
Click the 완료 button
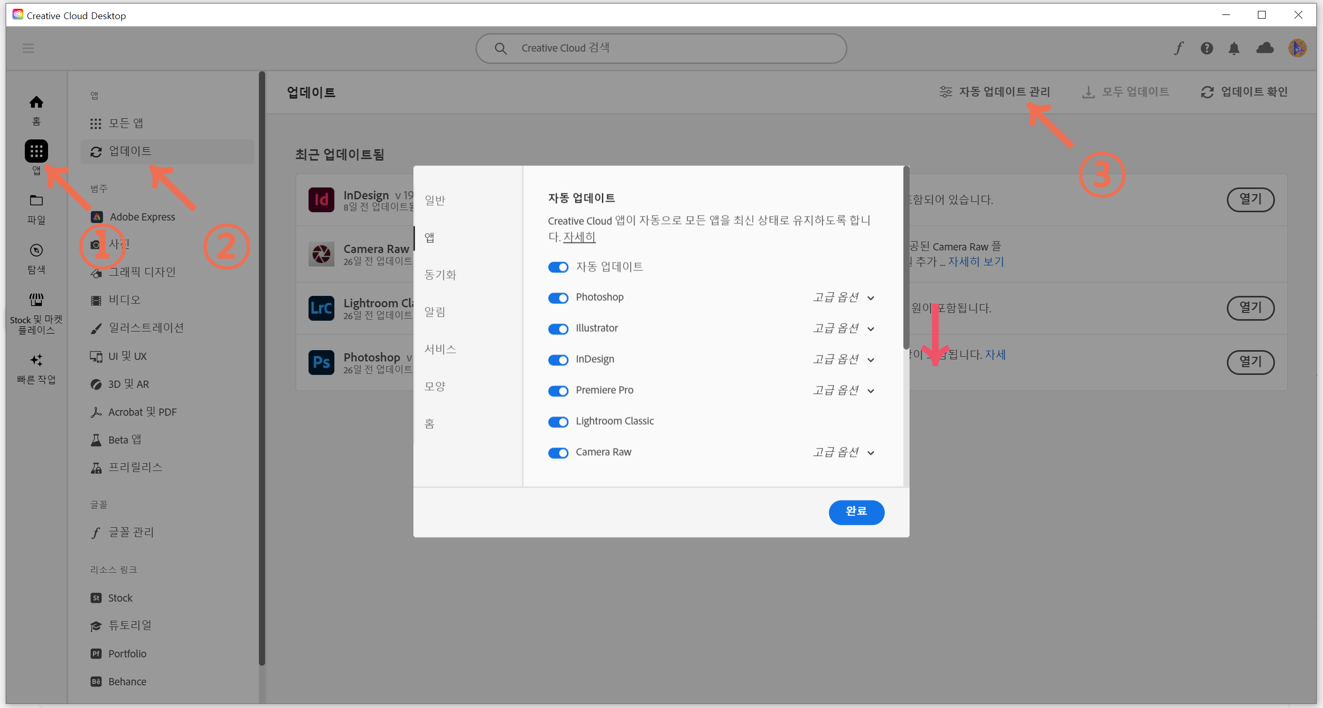856,512
